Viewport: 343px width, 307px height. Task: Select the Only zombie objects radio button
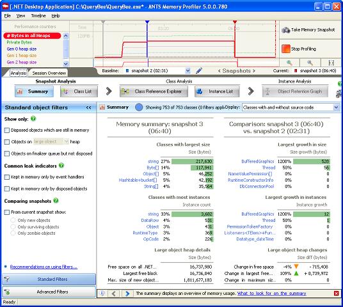point(13,233)
